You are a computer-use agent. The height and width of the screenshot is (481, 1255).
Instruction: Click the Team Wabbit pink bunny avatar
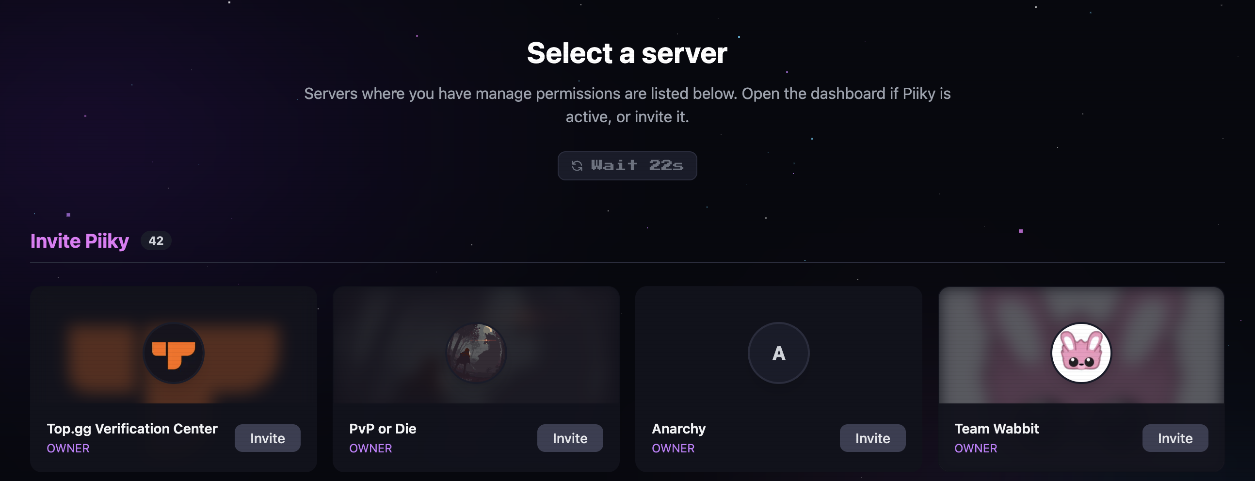pos(1081,353)
